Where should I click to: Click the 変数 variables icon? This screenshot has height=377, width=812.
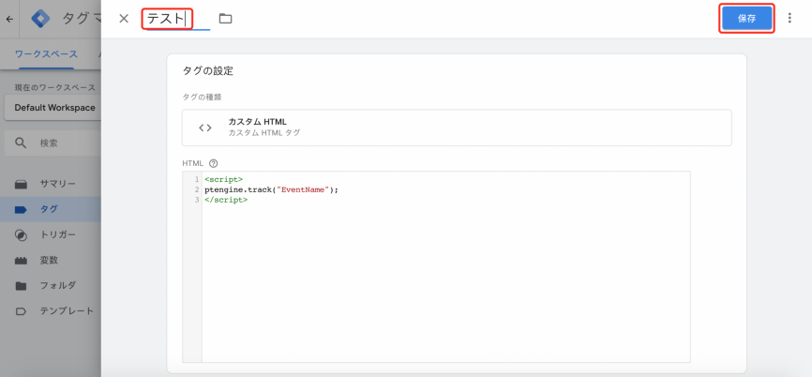point(21,261)
